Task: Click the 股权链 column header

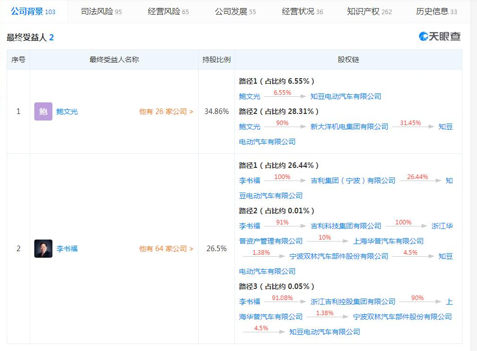Action: coord(348,60)
